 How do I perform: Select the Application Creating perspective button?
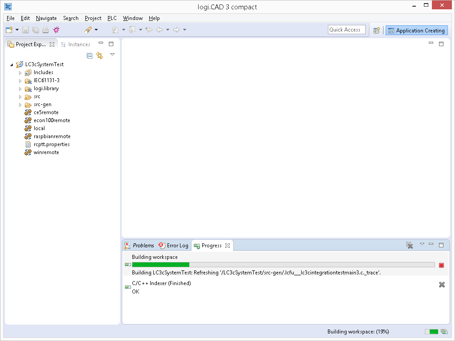pos(416,31)
